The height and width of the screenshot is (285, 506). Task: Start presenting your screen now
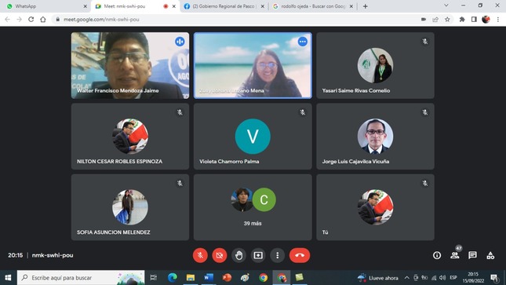[x=258, y=255]
